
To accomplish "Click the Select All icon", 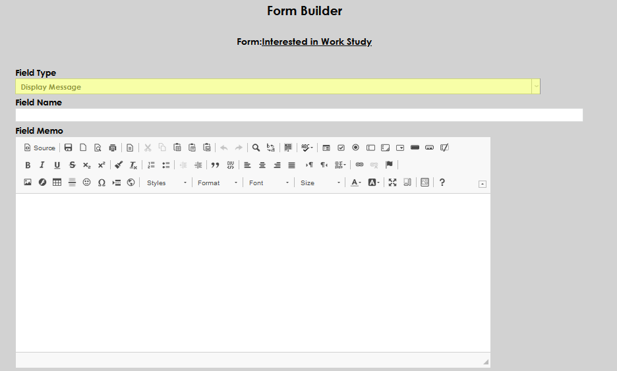I will click(x=288, y=148).
